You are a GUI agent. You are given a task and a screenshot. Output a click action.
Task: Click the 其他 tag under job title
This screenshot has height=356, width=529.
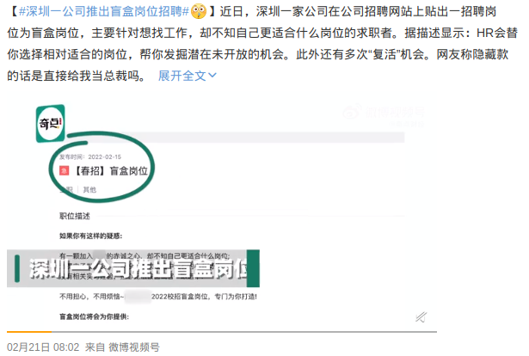click(x=89, y=190)
